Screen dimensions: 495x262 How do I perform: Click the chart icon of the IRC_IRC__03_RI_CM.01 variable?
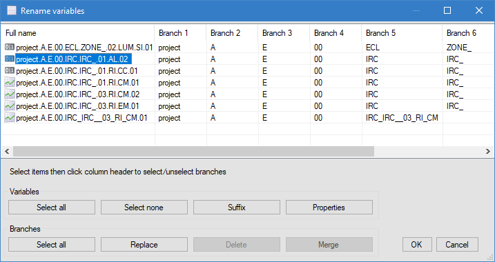pos(10,118)
